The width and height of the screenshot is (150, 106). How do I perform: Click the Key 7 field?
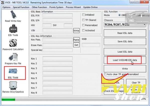57,88
